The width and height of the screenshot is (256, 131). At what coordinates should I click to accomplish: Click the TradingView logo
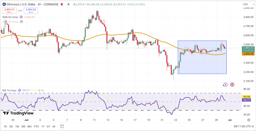coord(18,113)
